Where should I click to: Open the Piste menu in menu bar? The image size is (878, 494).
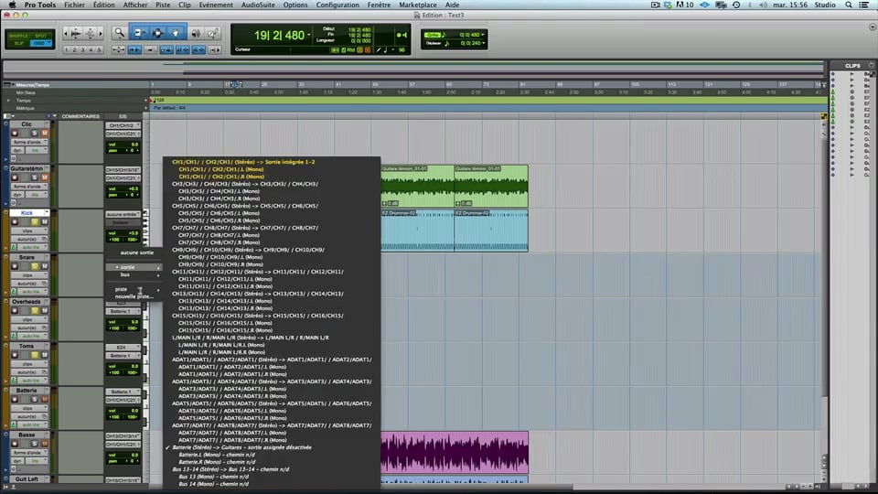(x=163, y=5)
